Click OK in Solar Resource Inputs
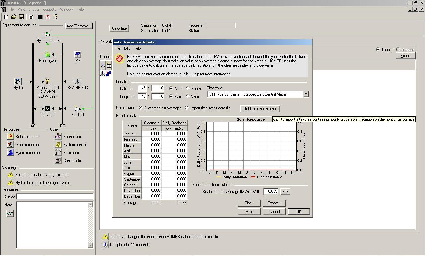 point(299,212)
